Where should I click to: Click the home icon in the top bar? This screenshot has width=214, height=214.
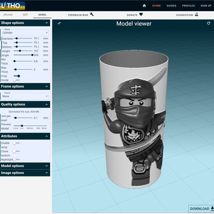pos(144,6)
